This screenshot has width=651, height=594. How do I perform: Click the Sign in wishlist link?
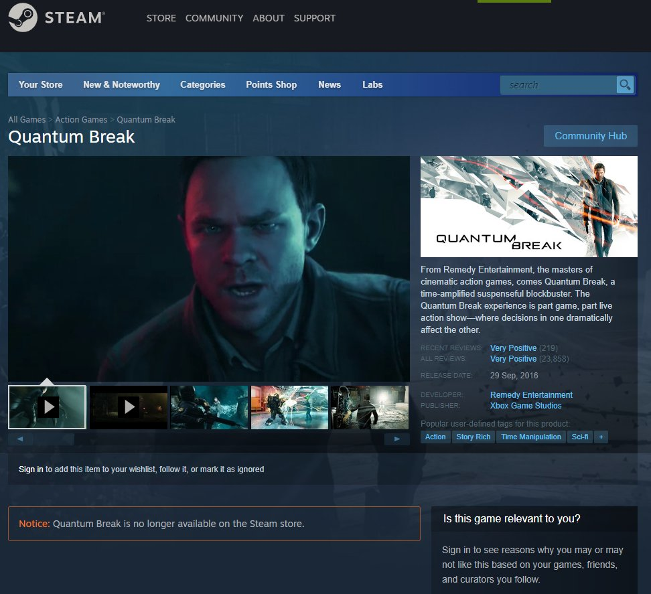click(x=31, y=469)
